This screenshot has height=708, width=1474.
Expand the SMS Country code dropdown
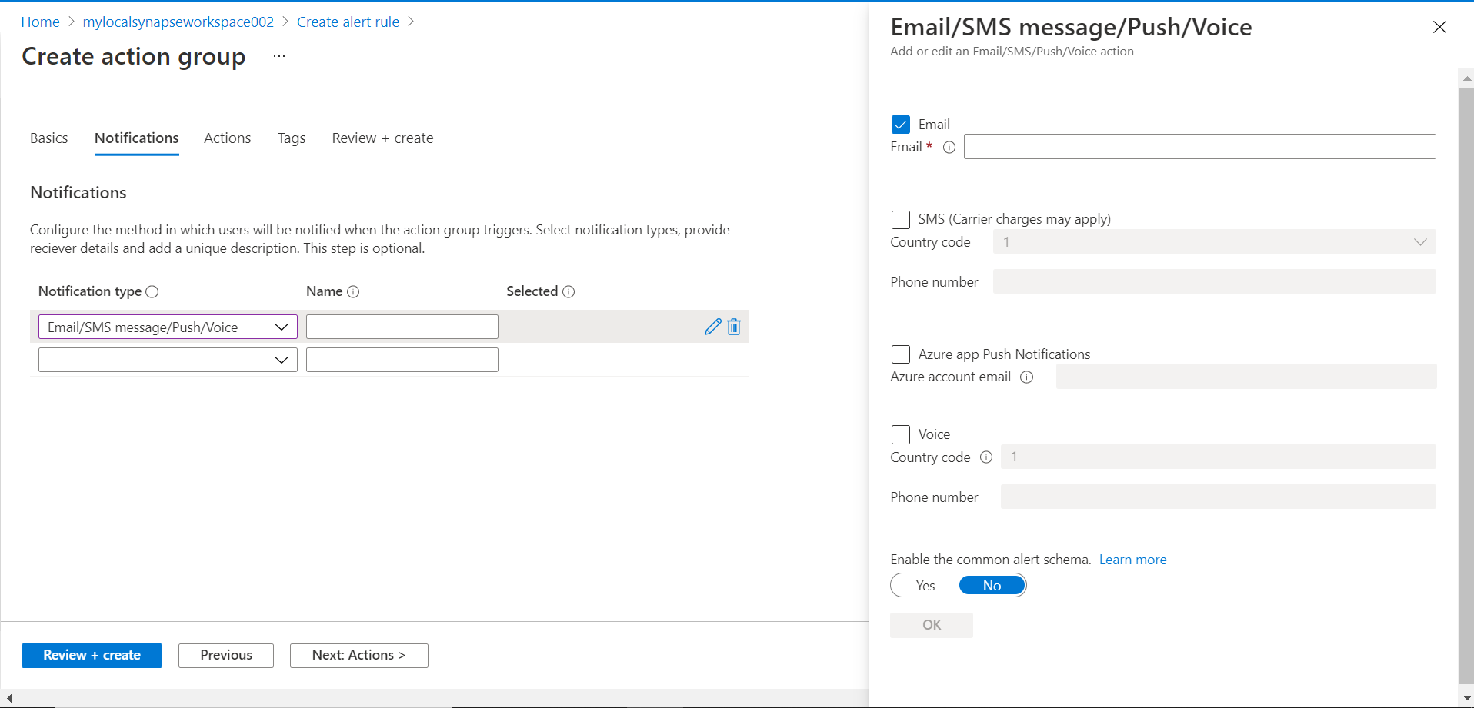tap(1214, 242)
